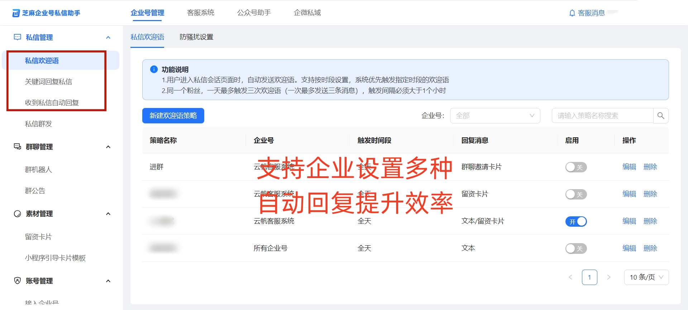This screenshot has height=310, width=688.
Task: Open 群公告 in the sidebar
Action: pyautogui.click(x=35, y=191)
